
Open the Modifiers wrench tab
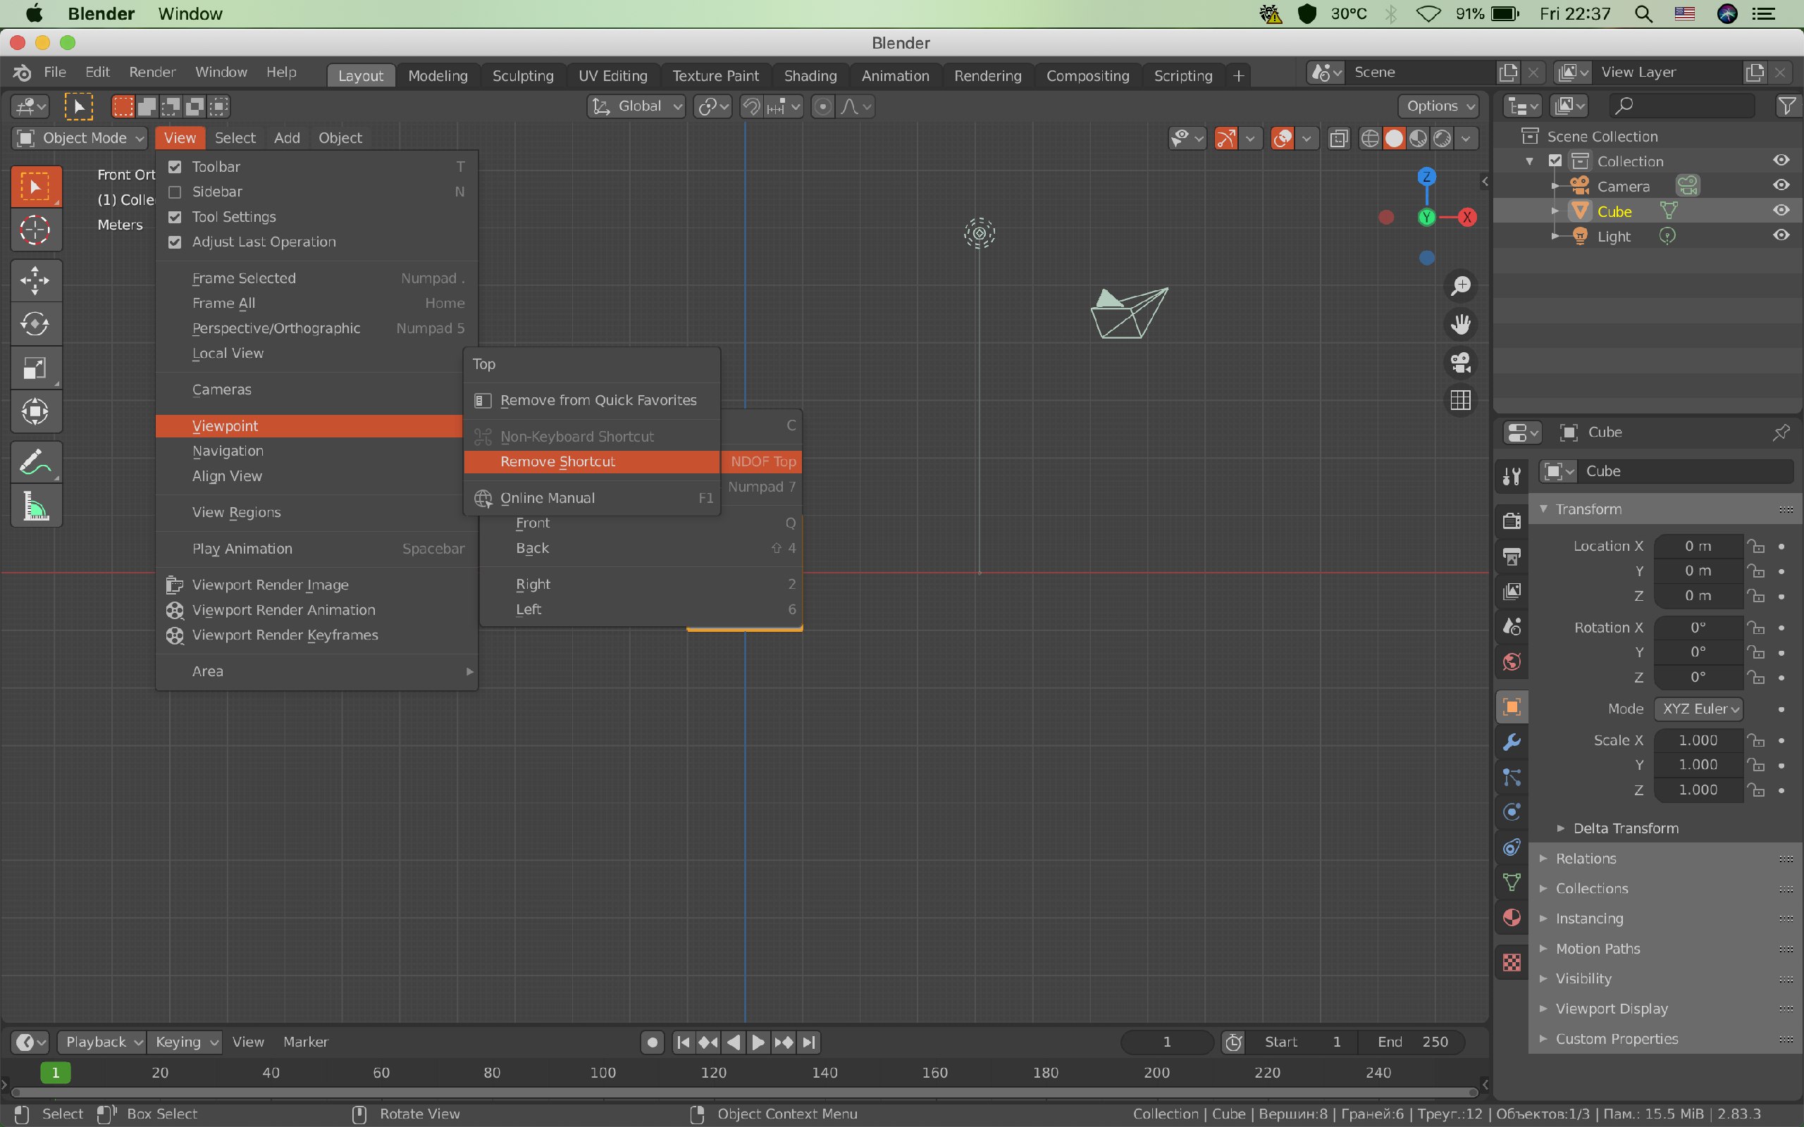pyautogui.click(x=1511, y=742)
